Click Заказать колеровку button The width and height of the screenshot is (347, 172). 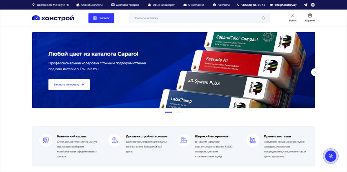[69, 84]
